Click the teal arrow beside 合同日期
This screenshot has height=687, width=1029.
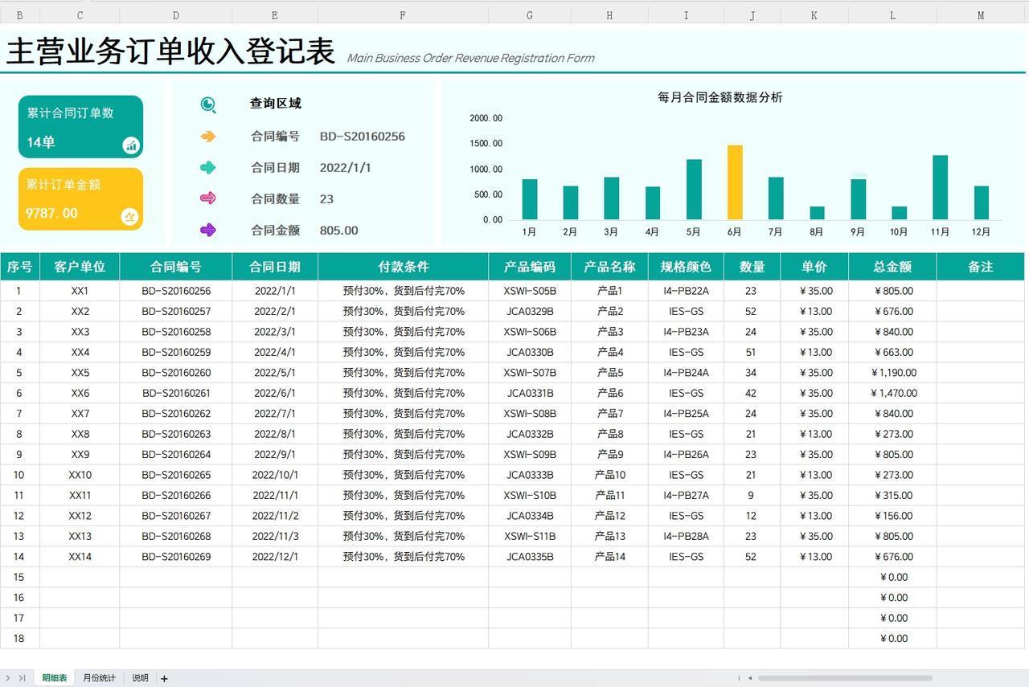tap(208, 168)
